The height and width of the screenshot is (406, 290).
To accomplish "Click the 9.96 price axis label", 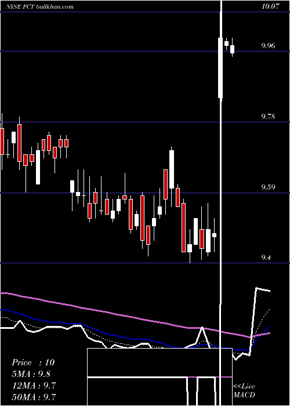I will tap(268, 46).
